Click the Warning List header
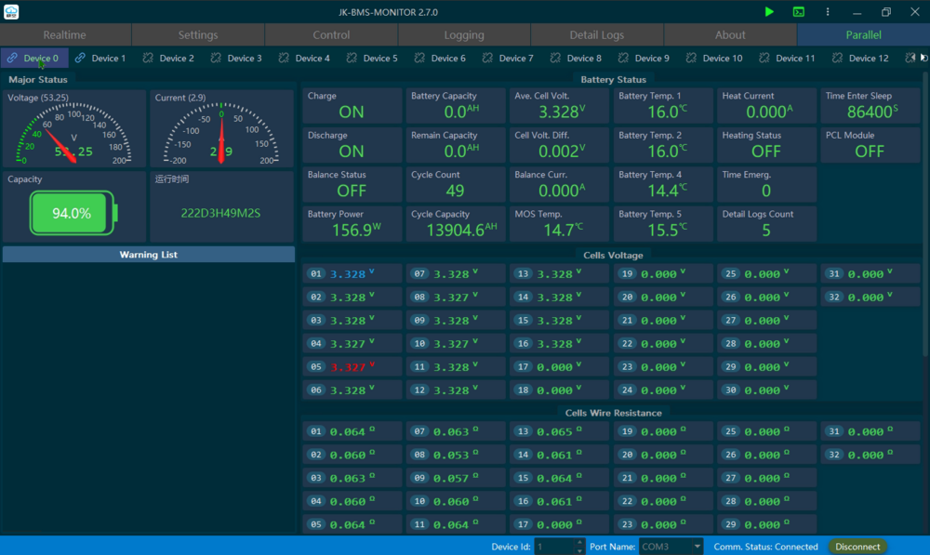Image resolution: width=930 pixels, height=555 pixels. (x=148, y=255)
